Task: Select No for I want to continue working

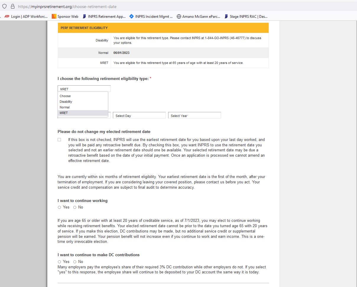Action: (75, 207)
